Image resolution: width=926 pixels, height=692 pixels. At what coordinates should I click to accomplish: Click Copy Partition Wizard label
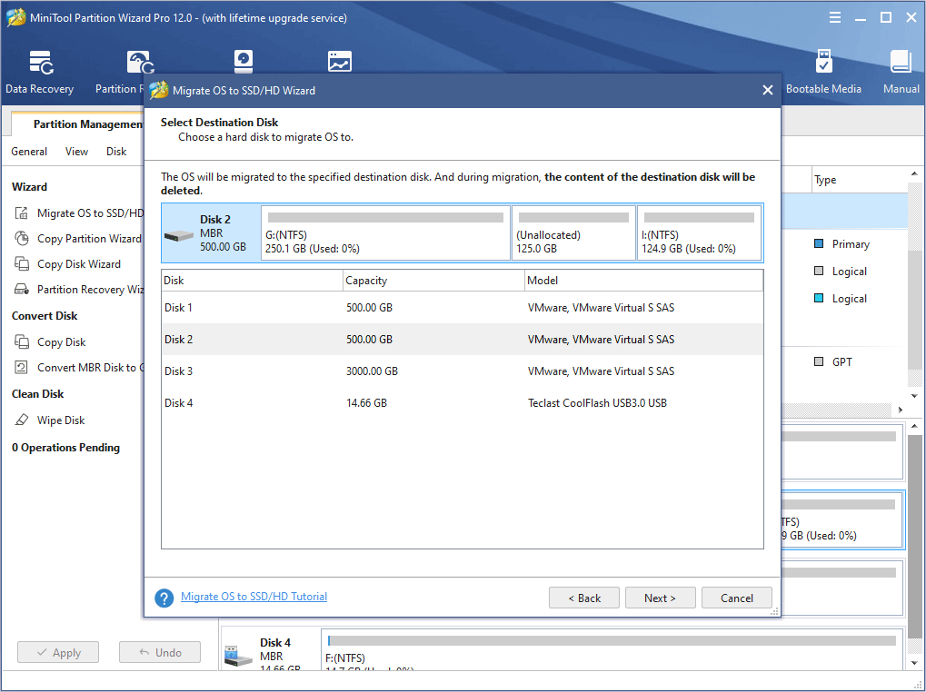coord(89,238)
